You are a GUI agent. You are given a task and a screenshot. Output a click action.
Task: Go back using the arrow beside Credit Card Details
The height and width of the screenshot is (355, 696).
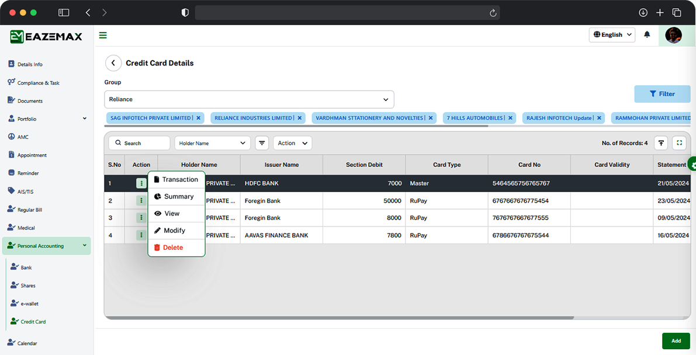(113, 63)
